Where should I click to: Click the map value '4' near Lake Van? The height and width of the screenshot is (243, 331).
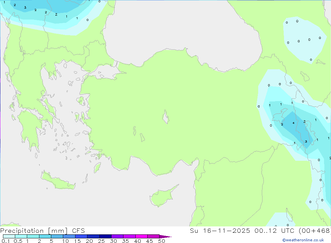pos(293,123)
